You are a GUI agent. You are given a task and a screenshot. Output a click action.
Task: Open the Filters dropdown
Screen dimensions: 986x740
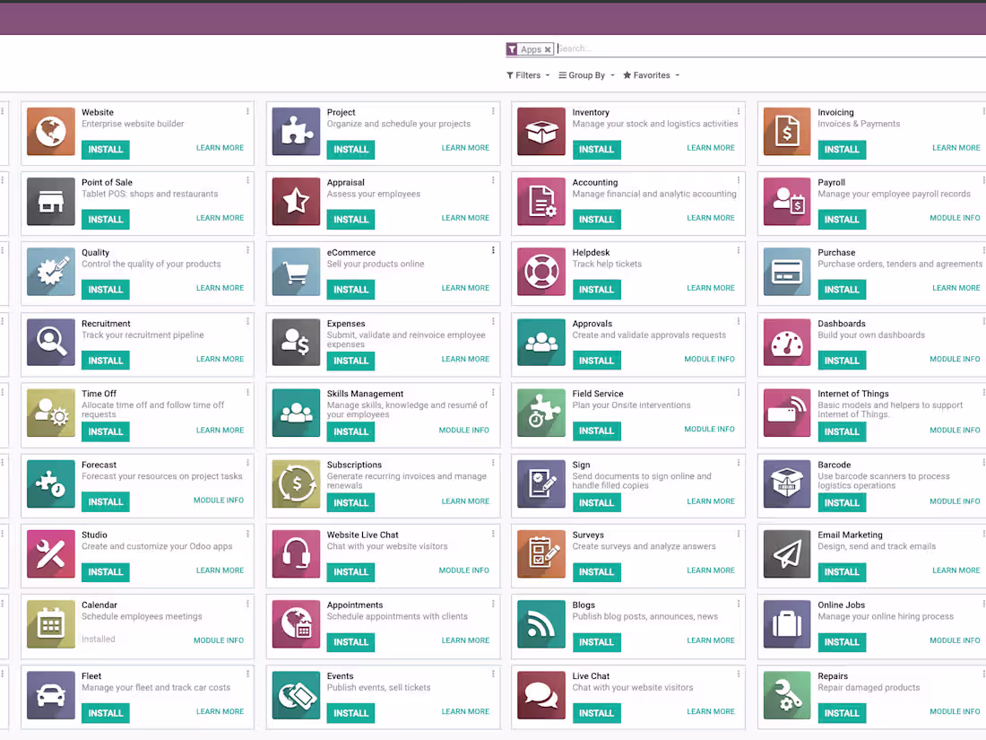(527, 75)
